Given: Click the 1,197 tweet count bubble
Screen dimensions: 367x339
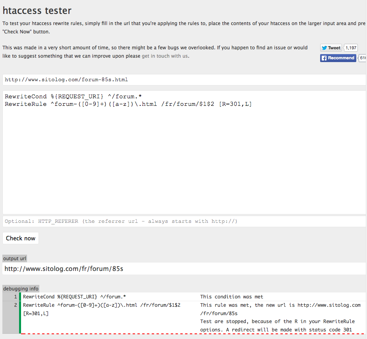Looking at the screenshot, I should (x=351, y=48).
